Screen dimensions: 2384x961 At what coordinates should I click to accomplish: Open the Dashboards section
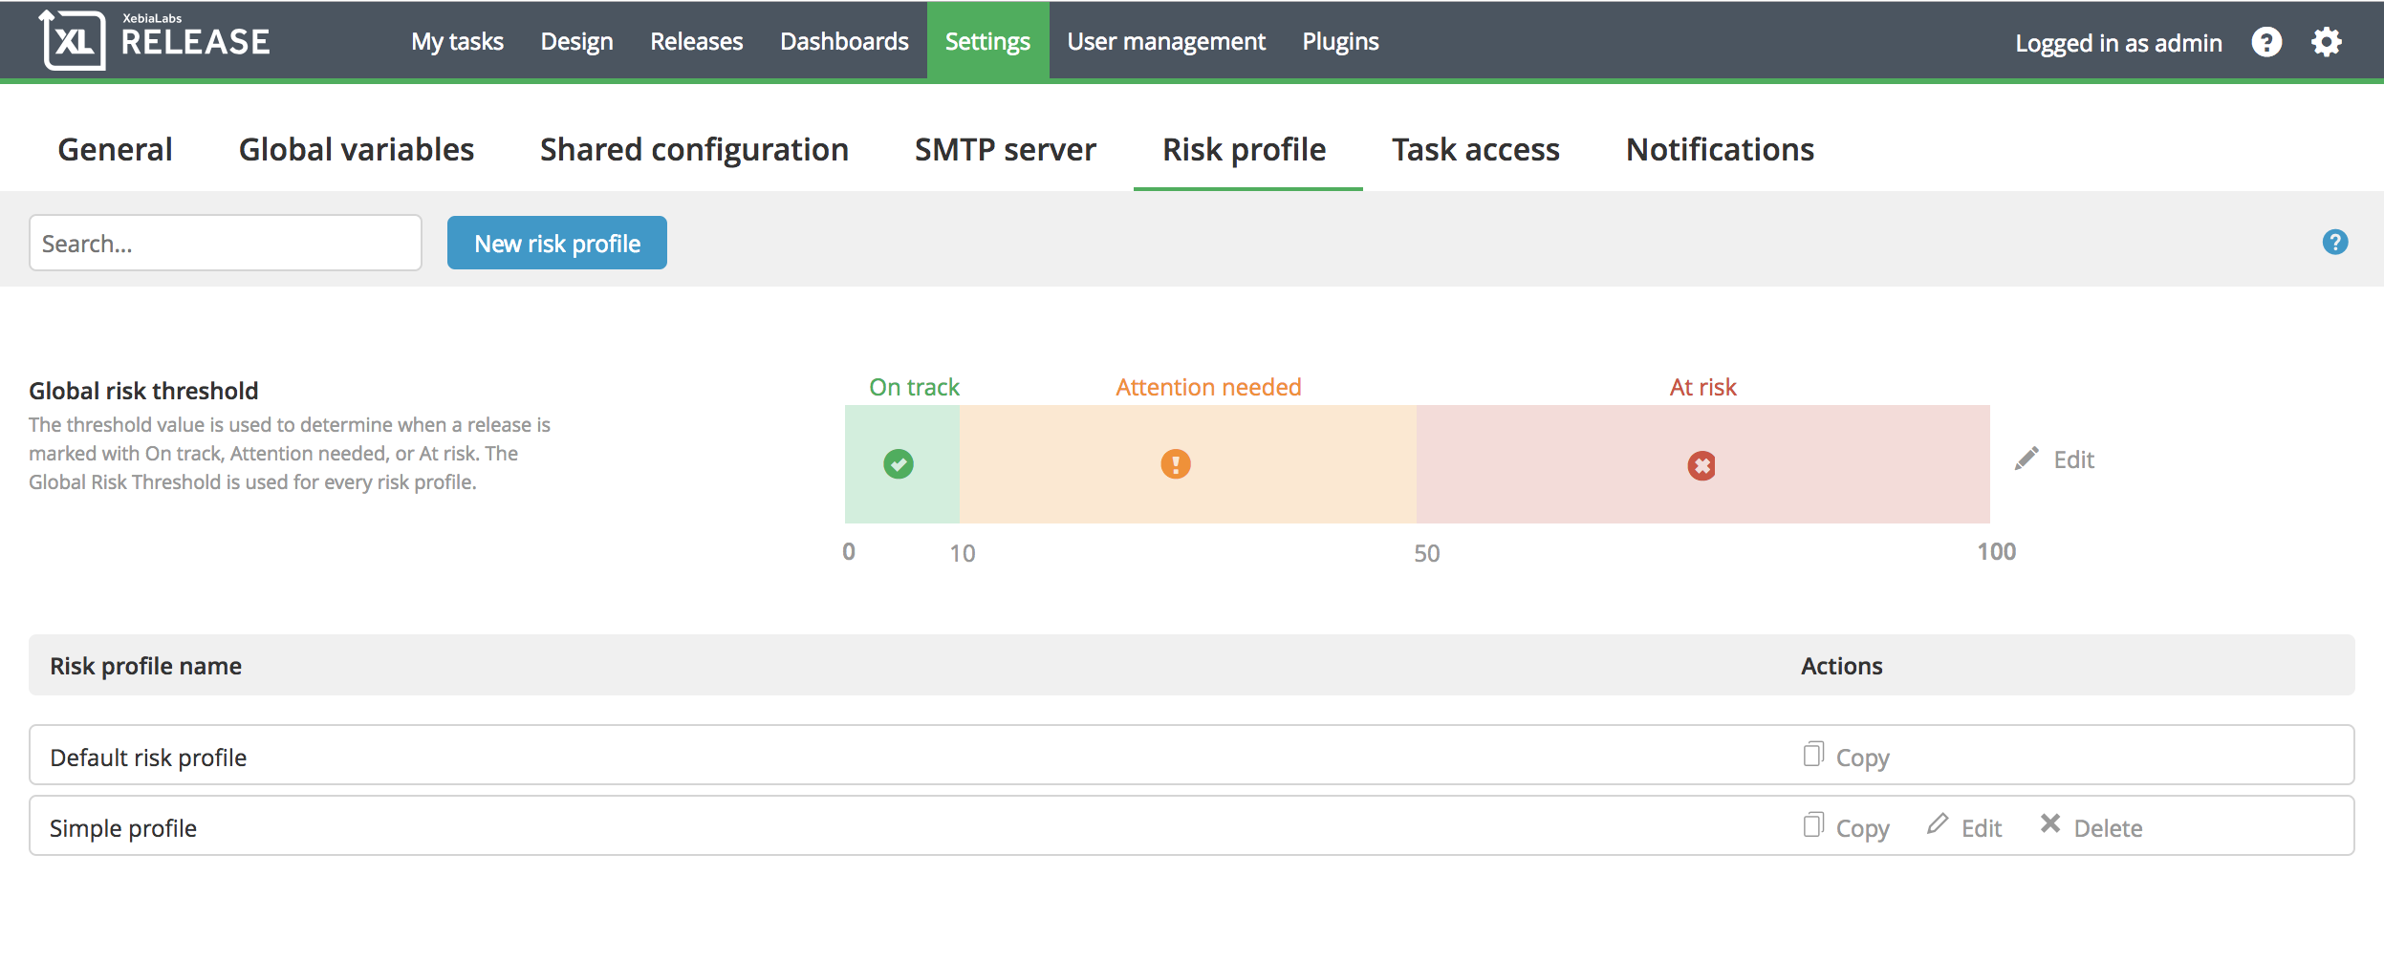[x=844, y=40]
